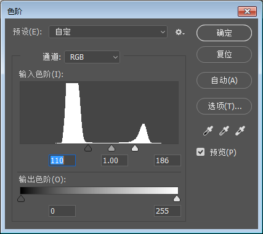263x234 pixels.
Task: Click the output black slider handle
Action: click(21, 198)
